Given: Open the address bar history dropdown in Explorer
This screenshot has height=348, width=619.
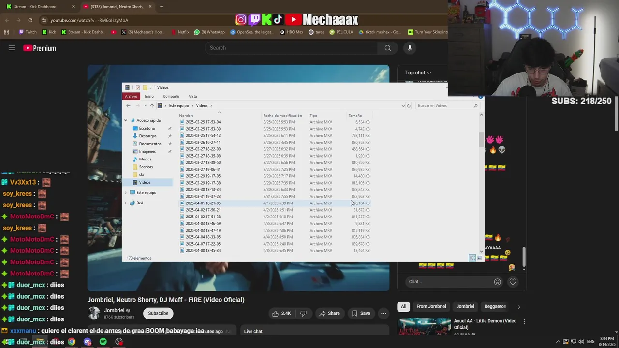Looking at the screenshot, I should click(403, 106).
